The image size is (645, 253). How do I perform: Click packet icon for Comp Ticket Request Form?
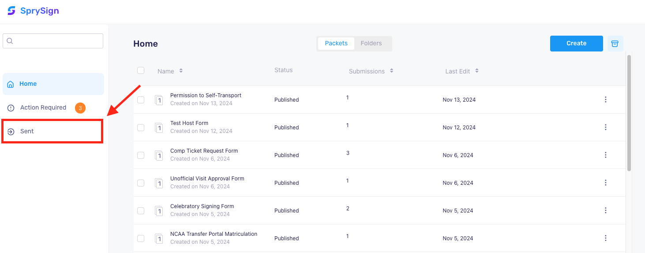pyautogui.click(x=159, y=155)
